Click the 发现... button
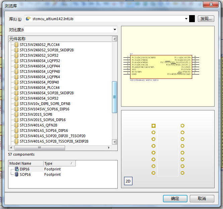The height and width of the screenshot is (209, 223). click(x=206, y=19)
